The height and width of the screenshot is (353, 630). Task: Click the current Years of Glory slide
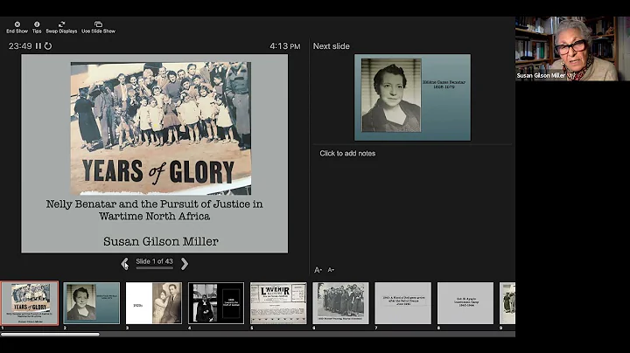[155, 154]
